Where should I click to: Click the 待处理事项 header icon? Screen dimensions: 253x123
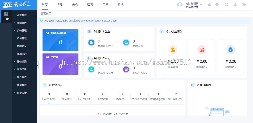coord(193,85)
